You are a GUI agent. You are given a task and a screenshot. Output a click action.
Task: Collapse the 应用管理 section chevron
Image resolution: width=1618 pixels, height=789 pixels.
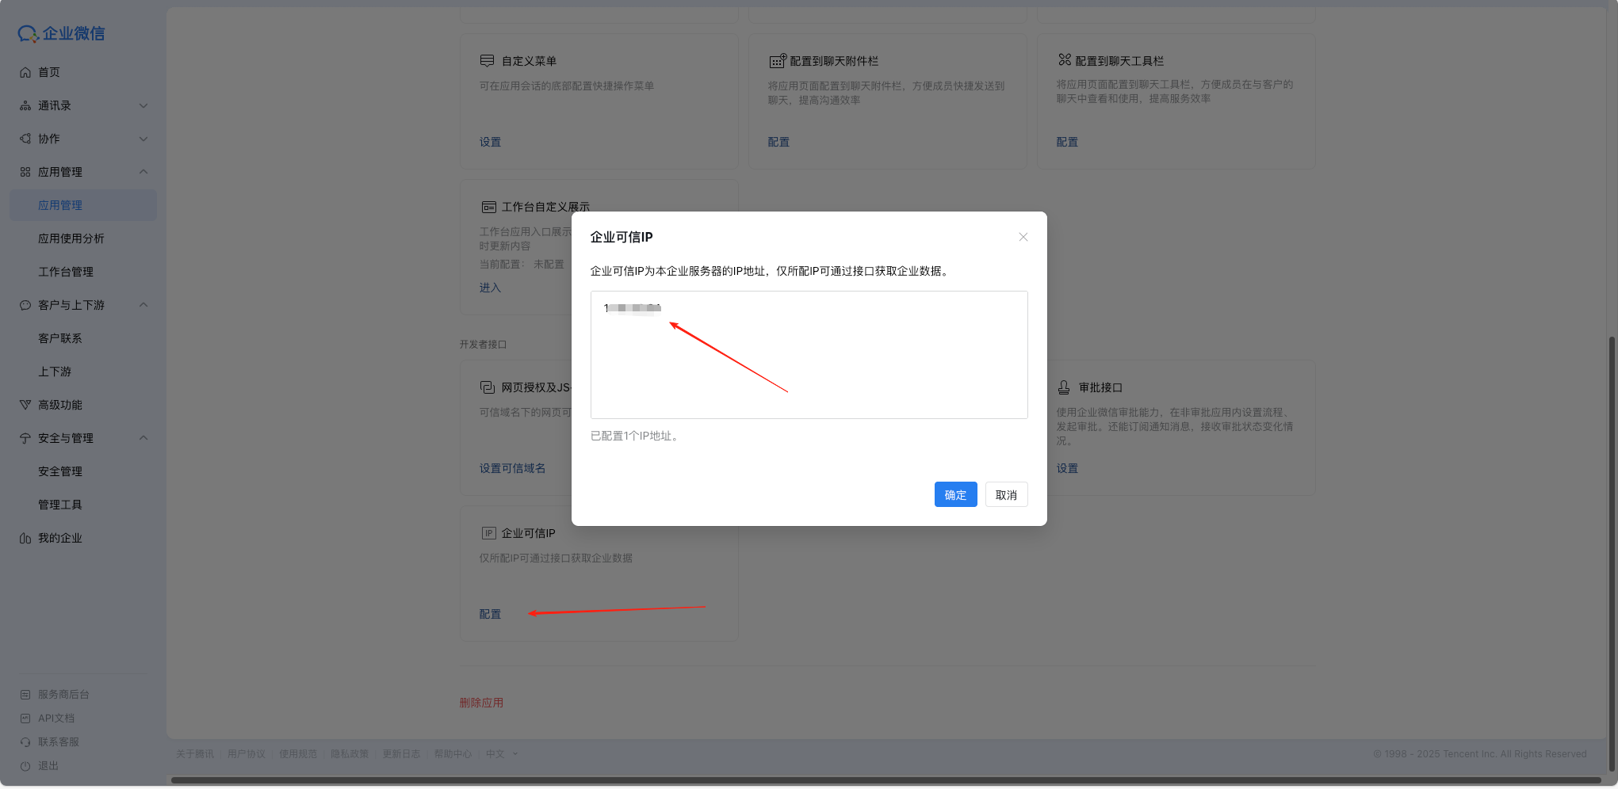pyautogui.click(x=143, y=172)
